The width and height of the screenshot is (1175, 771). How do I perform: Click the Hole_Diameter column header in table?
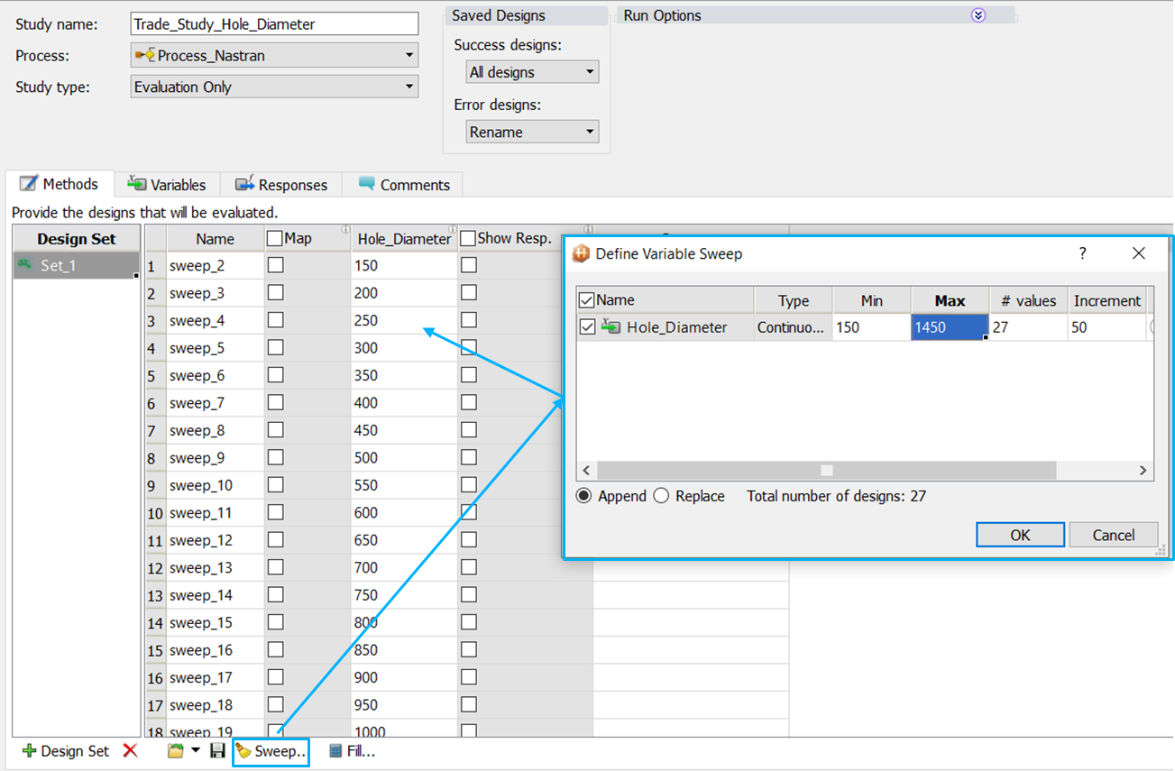pyautogui.click(x=404, y=239)
